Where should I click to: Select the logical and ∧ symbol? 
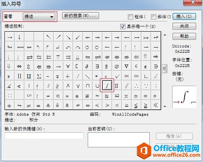pyautogui.click(x=68, y=86)
